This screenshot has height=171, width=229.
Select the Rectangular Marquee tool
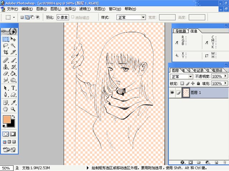click(x=6, y=39)
